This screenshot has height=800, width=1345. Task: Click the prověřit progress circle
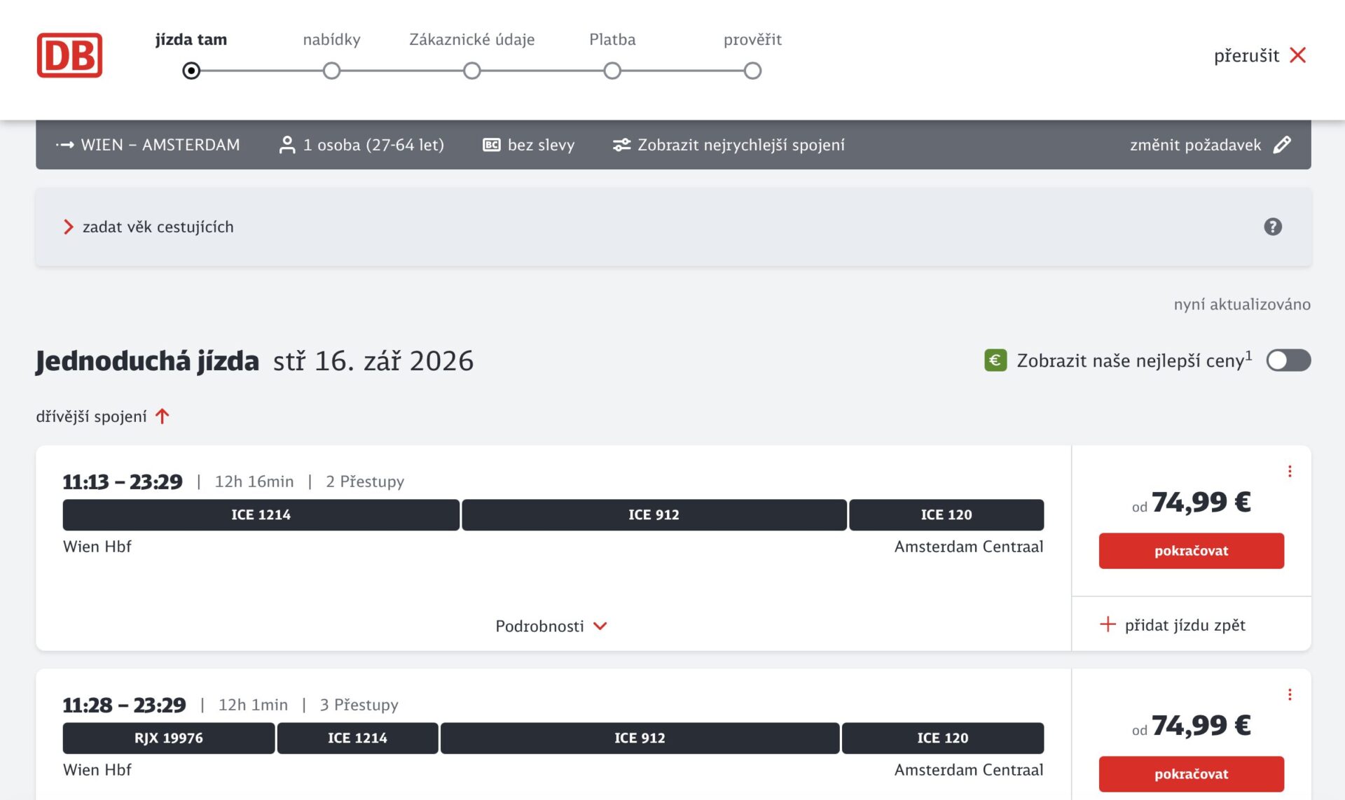pos(753,71)
